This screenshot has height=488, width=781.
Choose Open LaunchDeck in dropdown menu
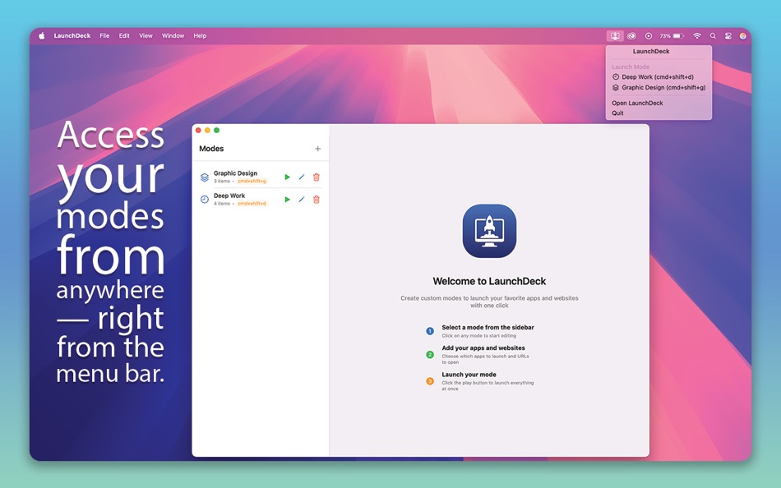click(638, 103)
